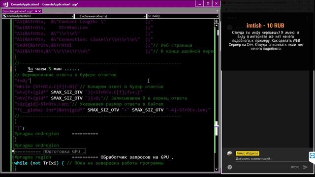Viewport: 315px width, 177px height.
Task: Click the donation message 'Откуда ты инфу черпаешь'
Action: (x=266, y=40)
